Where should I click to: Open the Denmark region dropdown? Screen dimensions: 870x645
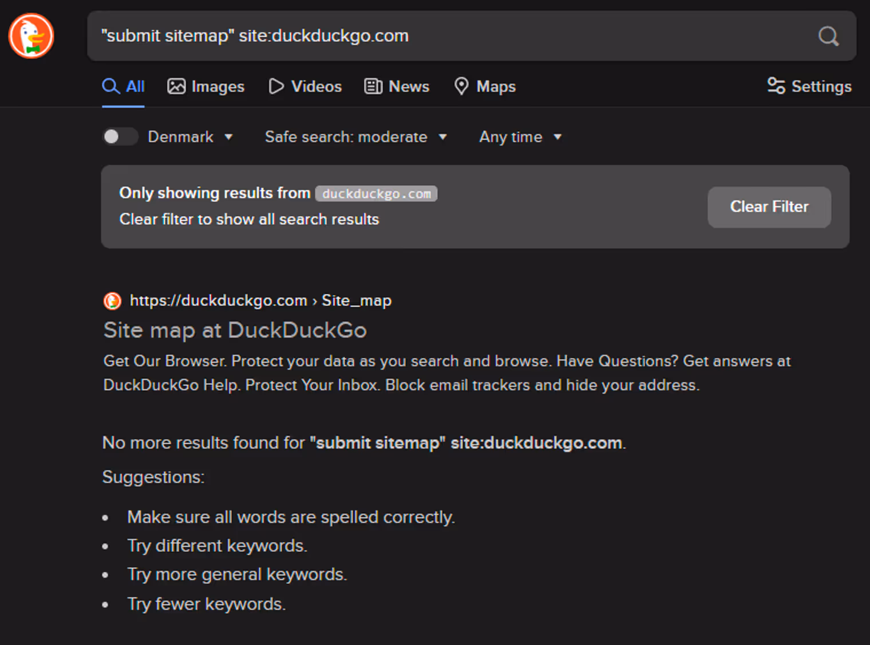point(191,137)
